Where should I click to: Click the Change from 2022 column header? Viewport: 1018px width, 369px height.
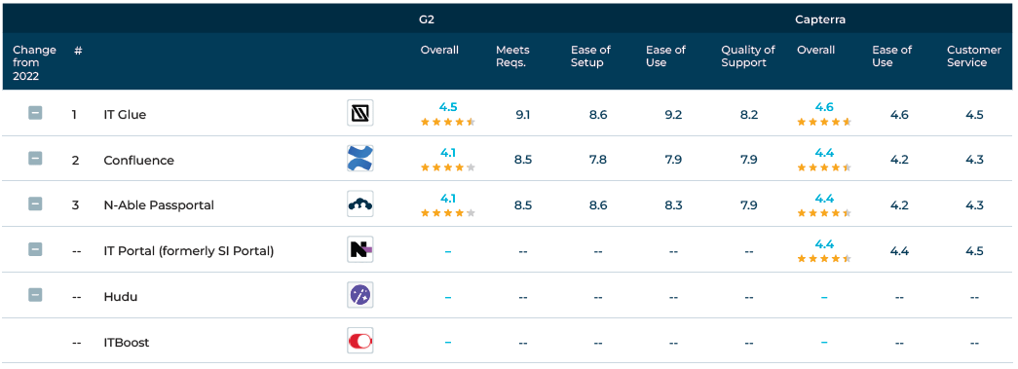(x=34, y=63)
